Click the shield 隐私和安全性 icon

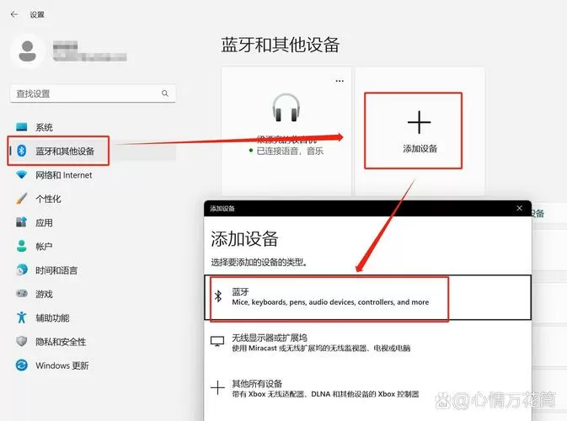(22, 341)
